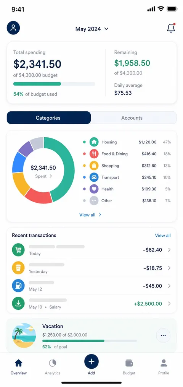Click the blue Transport donut segment
This screenshot has width=183, height=387.
click(x=19, y=162)
